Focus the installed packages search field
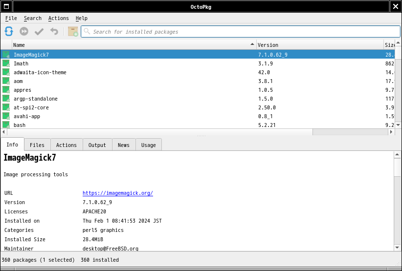Screen dimensions: 402x271 pos(241,31)
